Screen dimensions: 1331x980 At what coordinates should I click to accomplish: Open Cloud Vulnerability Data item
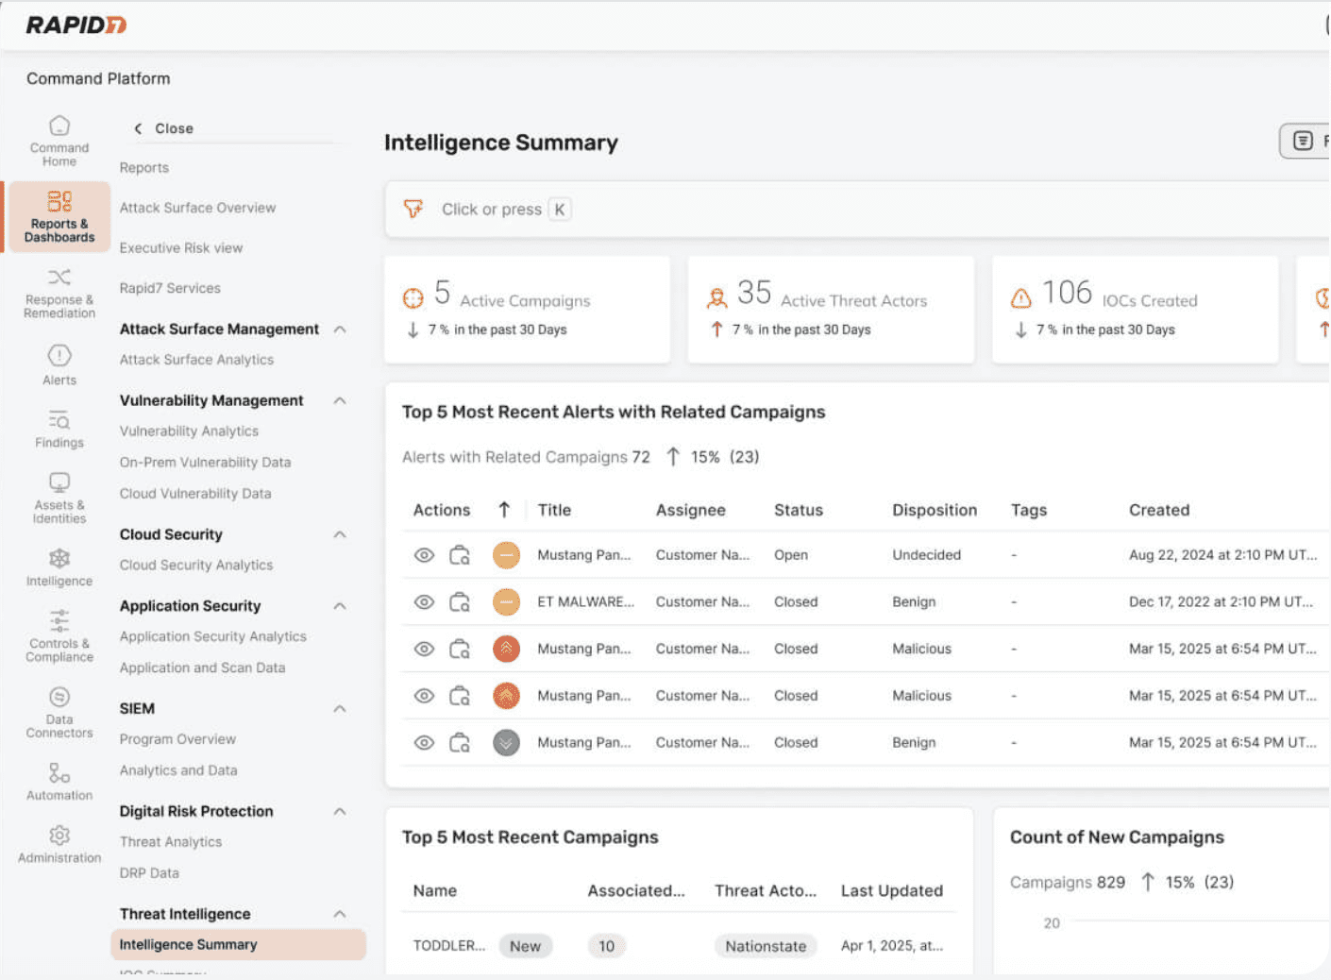tap(195, 494)
